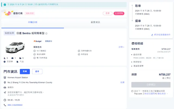
Task: Select the 還車 store toggle
Action: click(x=37, y=71)
